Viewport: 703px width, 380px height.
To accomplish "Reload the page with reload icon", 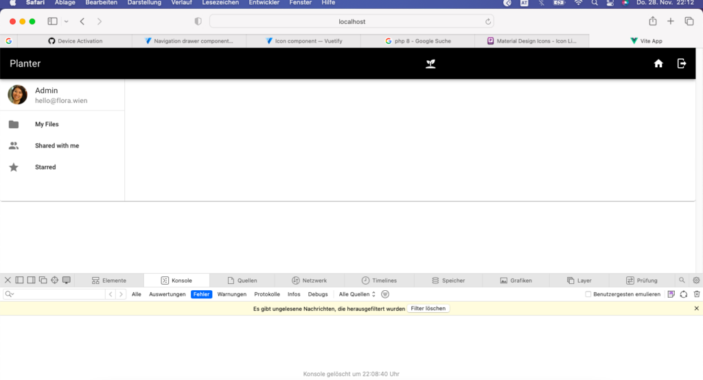I will tap(488, 21).
